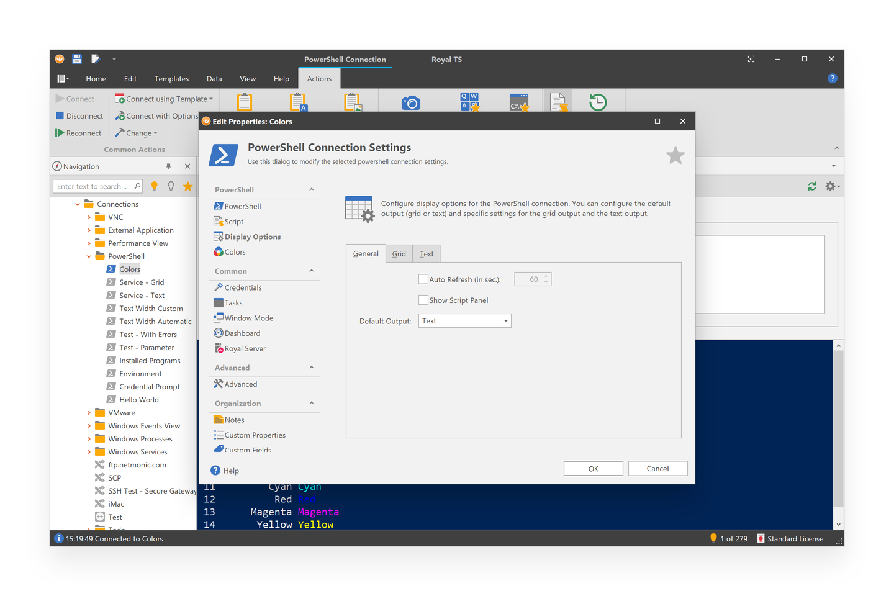Open the Credentials settings page
This screenshot has width=894, height=596.
242,287
